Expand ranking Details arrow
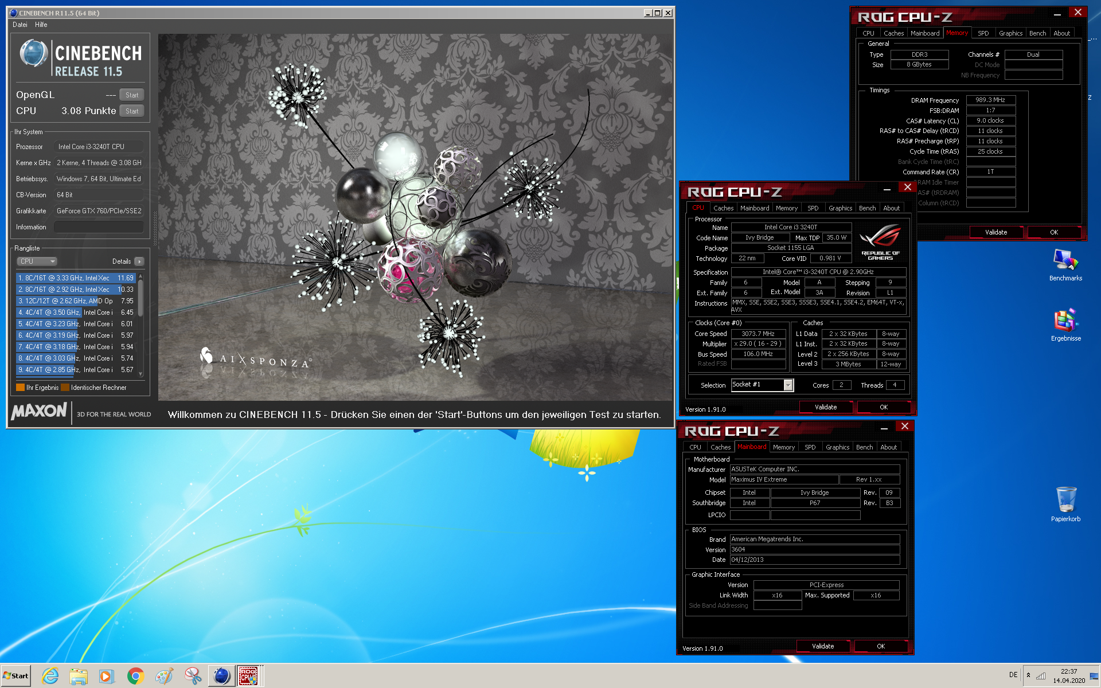Image resolution: width=1101 pixels, height=688 pixels. [x=139, y=261]
